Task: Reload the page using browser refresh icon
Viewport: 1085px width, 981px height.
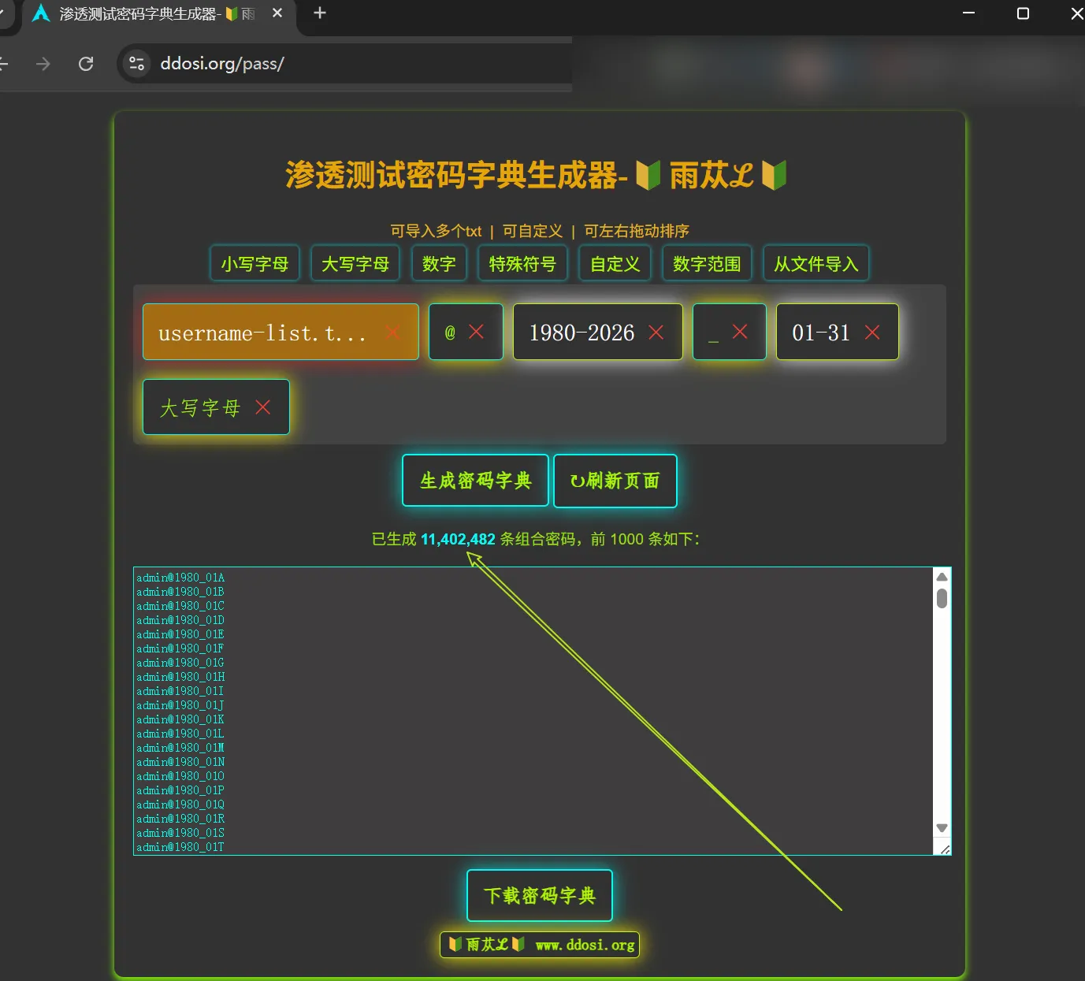Action: click(x=86, y=64)
